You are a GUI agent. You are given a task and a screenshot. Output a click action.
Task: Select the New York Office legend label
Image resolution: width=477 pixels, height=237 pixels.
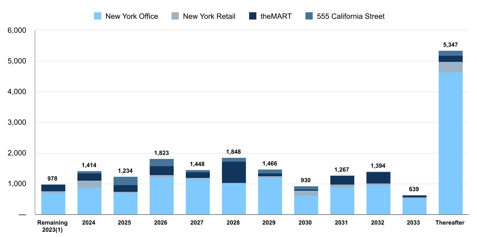point(132,16)
